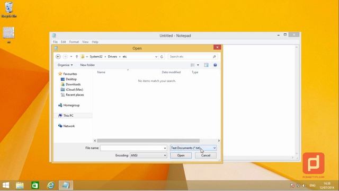The image size is (339, 191).
Task: Click the search magnifier icon
Action: pos(214,57)
